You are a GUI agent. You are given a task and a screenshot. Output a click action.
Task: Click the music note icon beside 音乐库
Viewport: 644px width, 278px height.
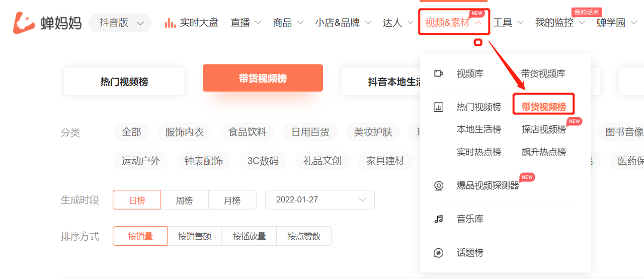pos(439,219)
